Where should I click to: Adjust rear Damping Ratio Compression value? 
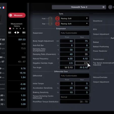coord(82,50)
